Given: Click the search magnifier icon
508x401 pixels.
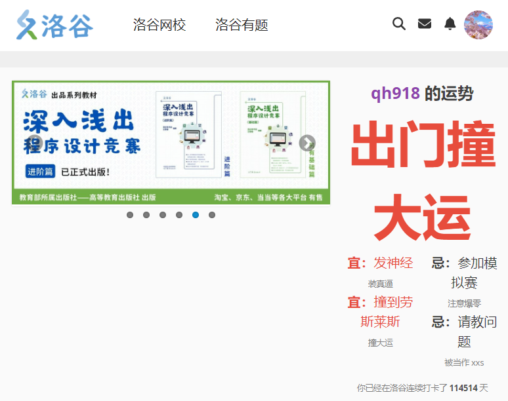Looking at the screenshot, I should click(x=399, y=24).
